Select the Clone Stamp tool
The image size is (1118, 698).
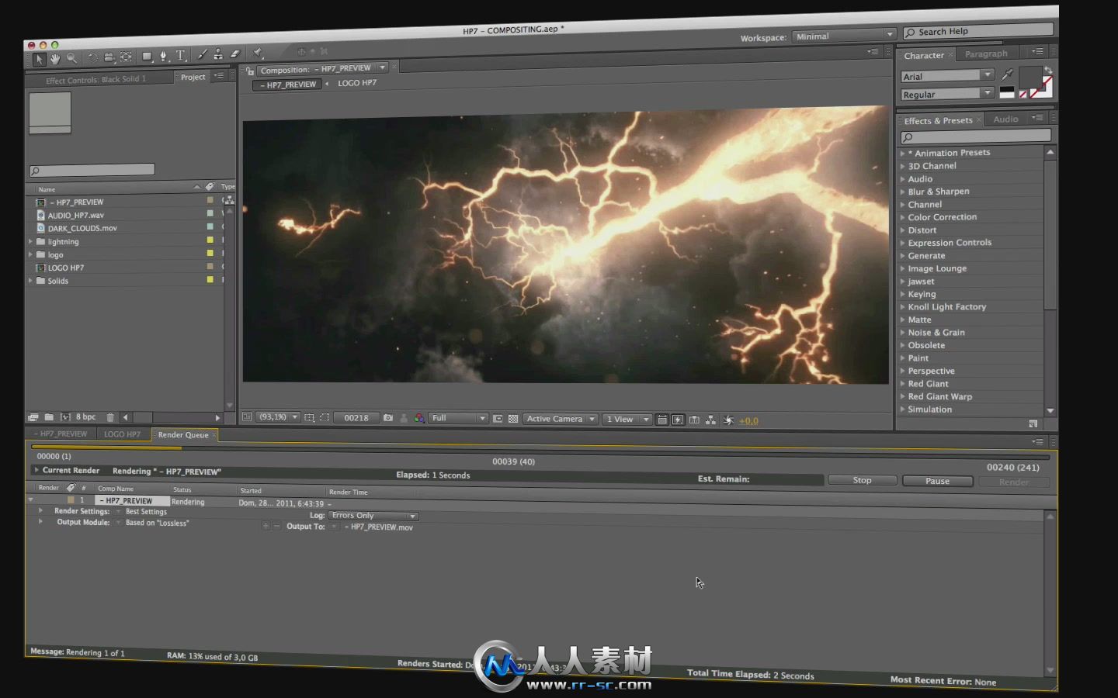(x=218, y=54)
